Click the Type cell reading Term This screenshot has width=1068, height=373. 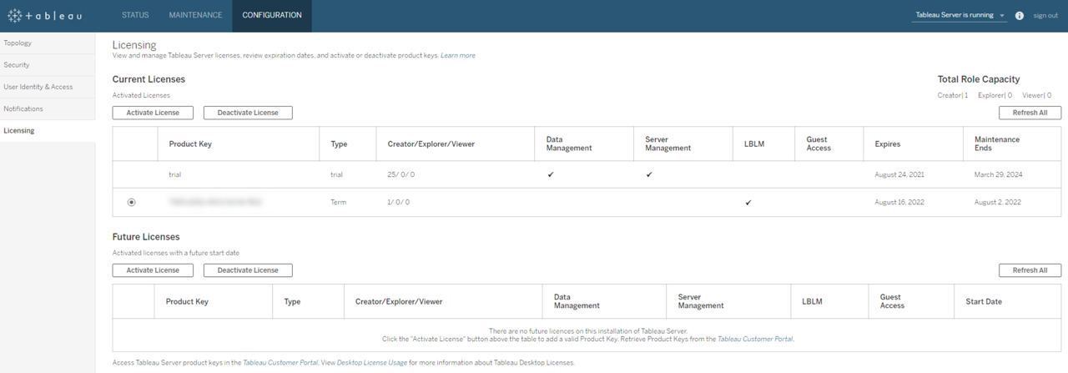[x=339, y=202]
